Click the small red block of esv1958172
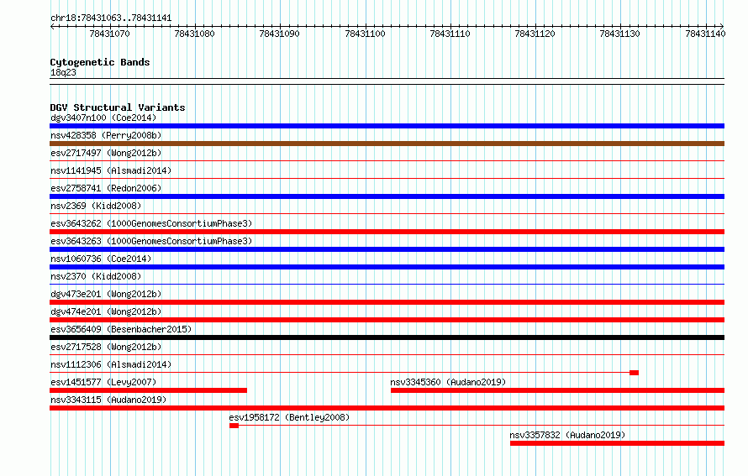This screenshot has width=748, height=476. (x=234, y=426)
